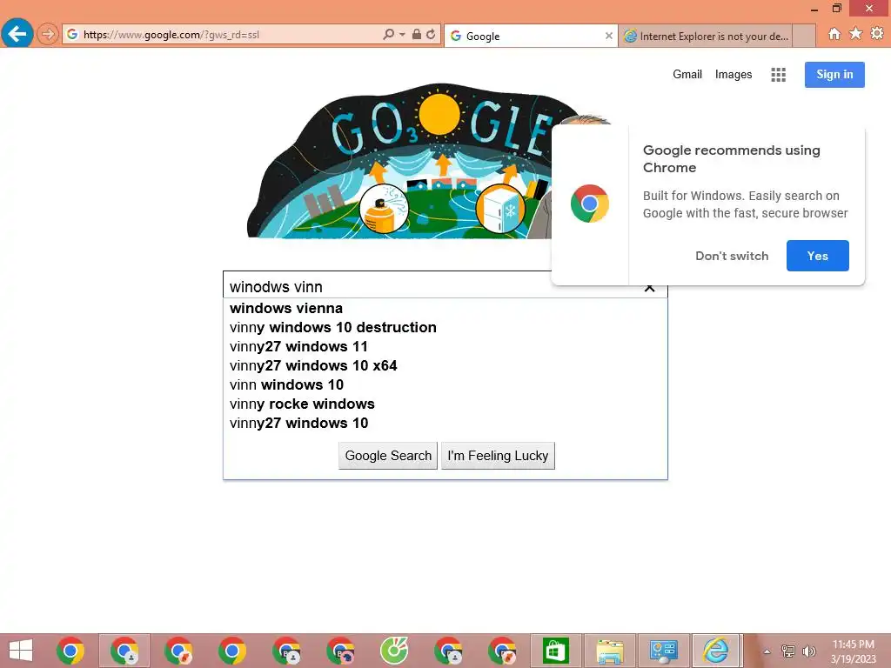Image resolution: width=891 pixels, height=668 pixels.
Task: Open Gmail link
Action: (687, 75)
